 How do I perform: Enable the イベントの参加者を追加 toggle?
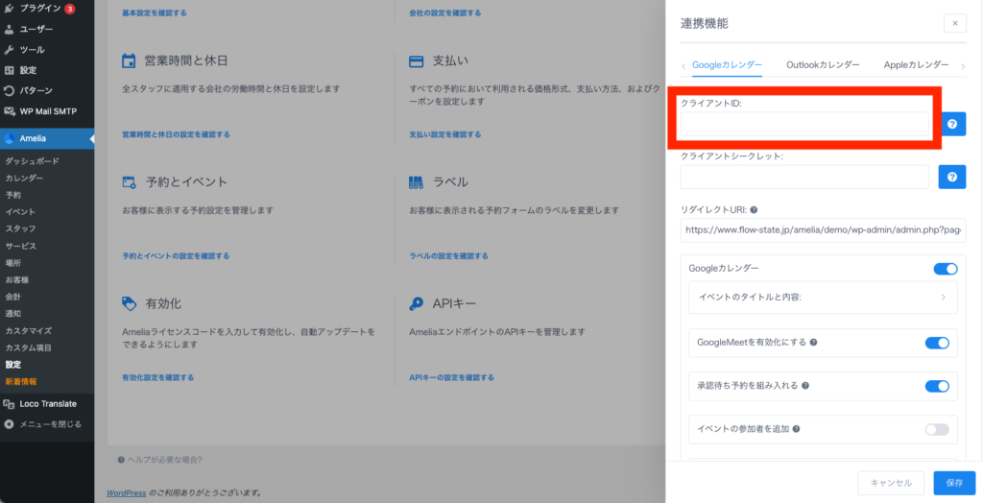937,429
